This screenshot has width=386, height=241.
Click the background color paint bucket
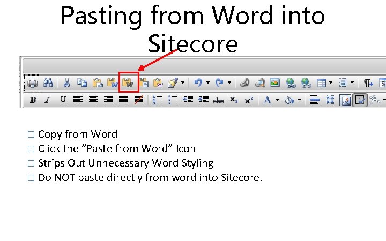point(289,100)
